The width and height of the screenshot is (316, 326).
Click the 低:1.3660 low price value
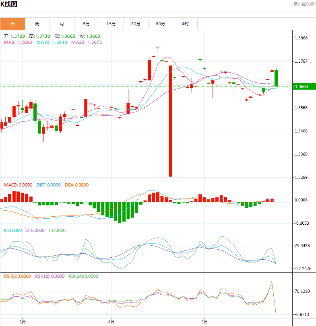65,36
